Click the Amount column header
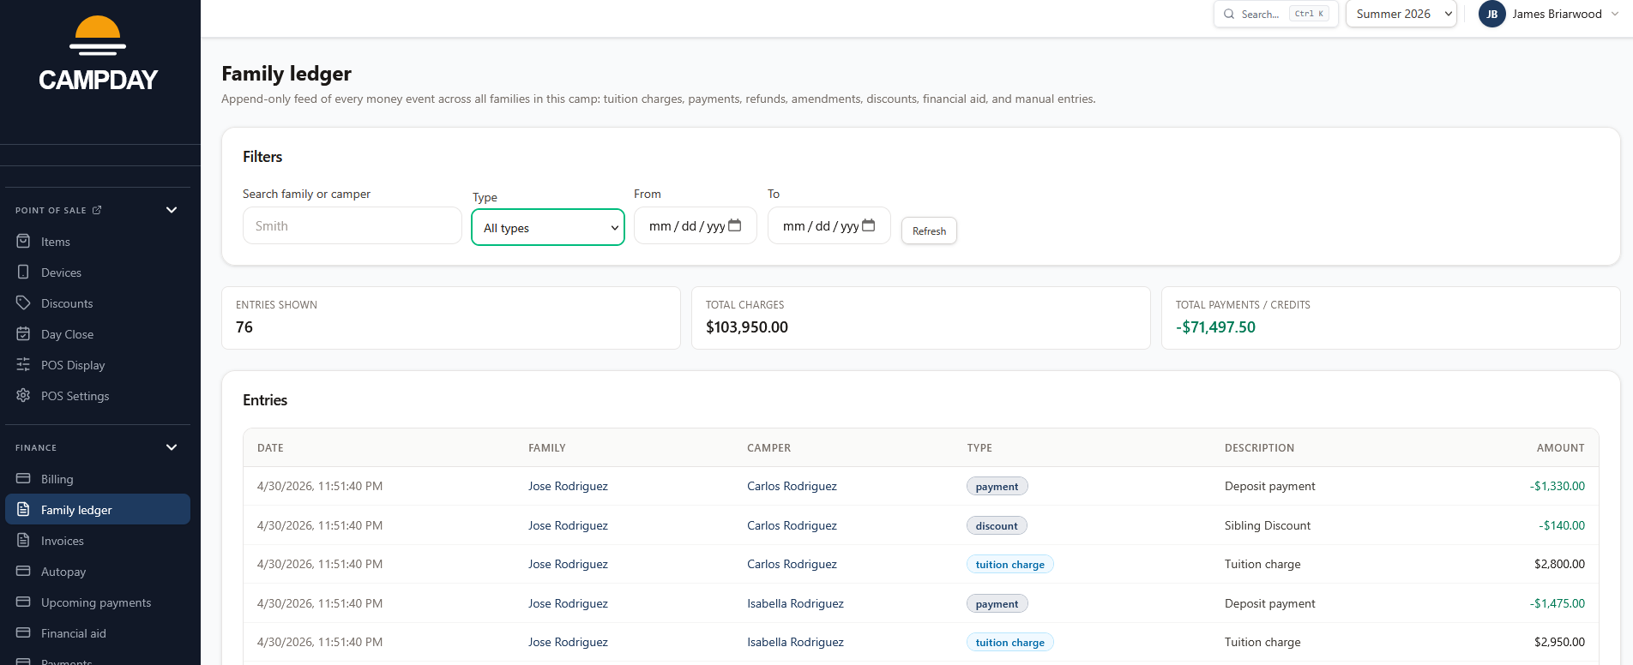The height and width of the screenshot is (665, 1633). (x=1560, y=447)
